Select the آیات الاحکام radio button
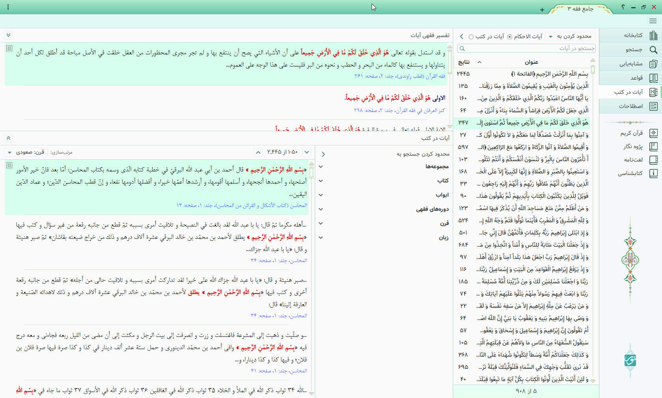Image resolution: width=662 pixels, height=398 pixels. click(x=510, y=37)
